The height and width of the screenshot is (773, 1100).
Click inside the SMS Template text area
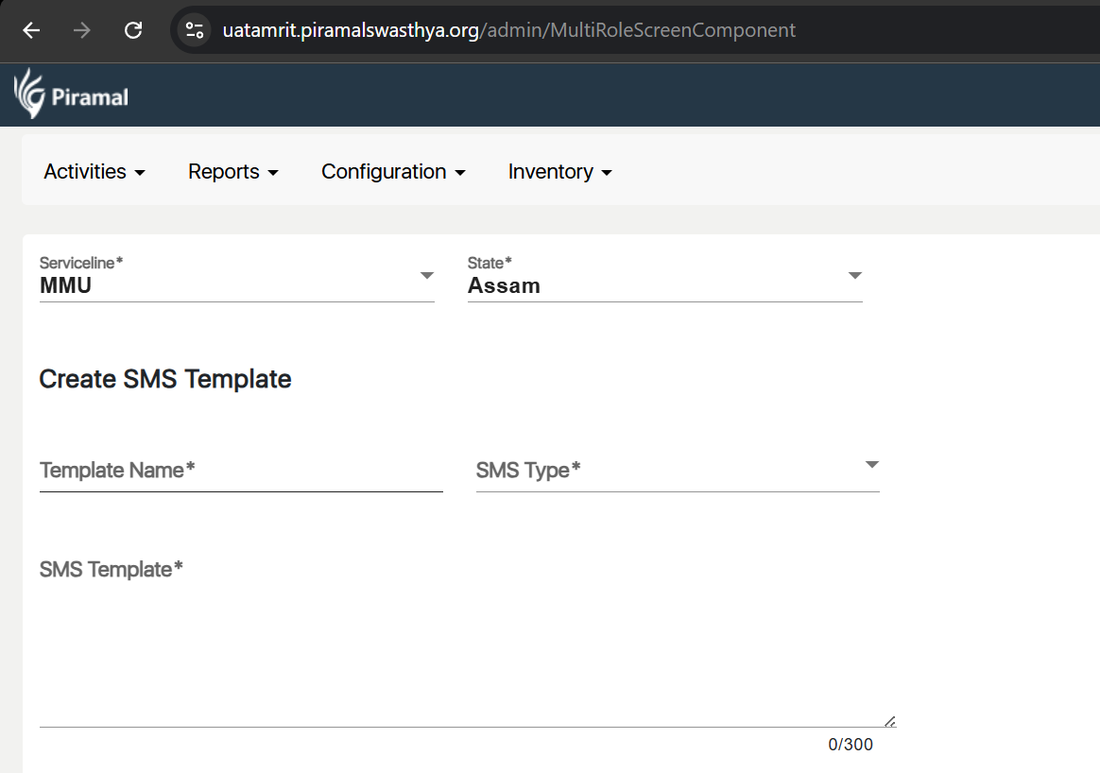pos(463,652)
